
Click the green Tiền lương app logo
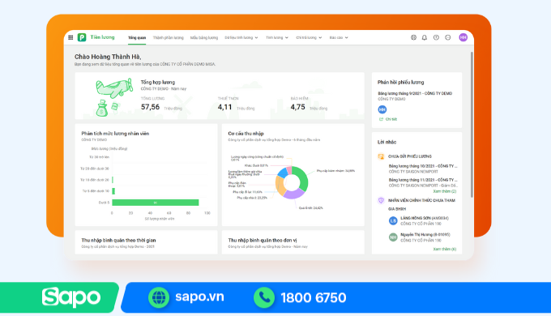click(x=82, y=37)
